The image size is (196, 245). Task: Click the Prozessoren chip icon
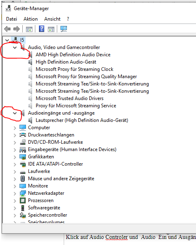click(x=23, y=200)
